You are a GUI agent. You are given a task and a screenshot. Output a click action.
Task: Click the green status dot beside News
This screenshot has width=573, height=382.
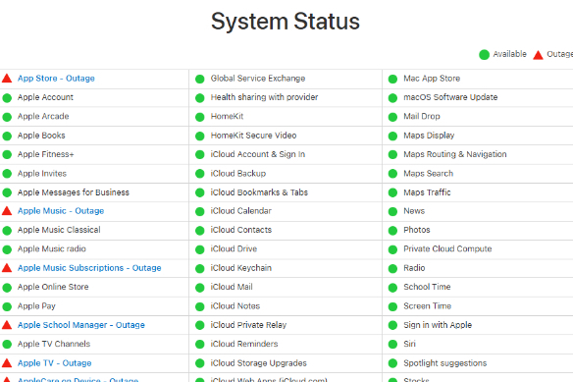point(392,211)
